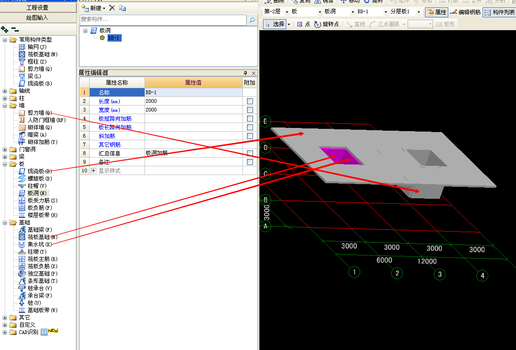516x350 pixels.
Task: Choose the 梁 (L) beam item
Action: pos(30,76)
